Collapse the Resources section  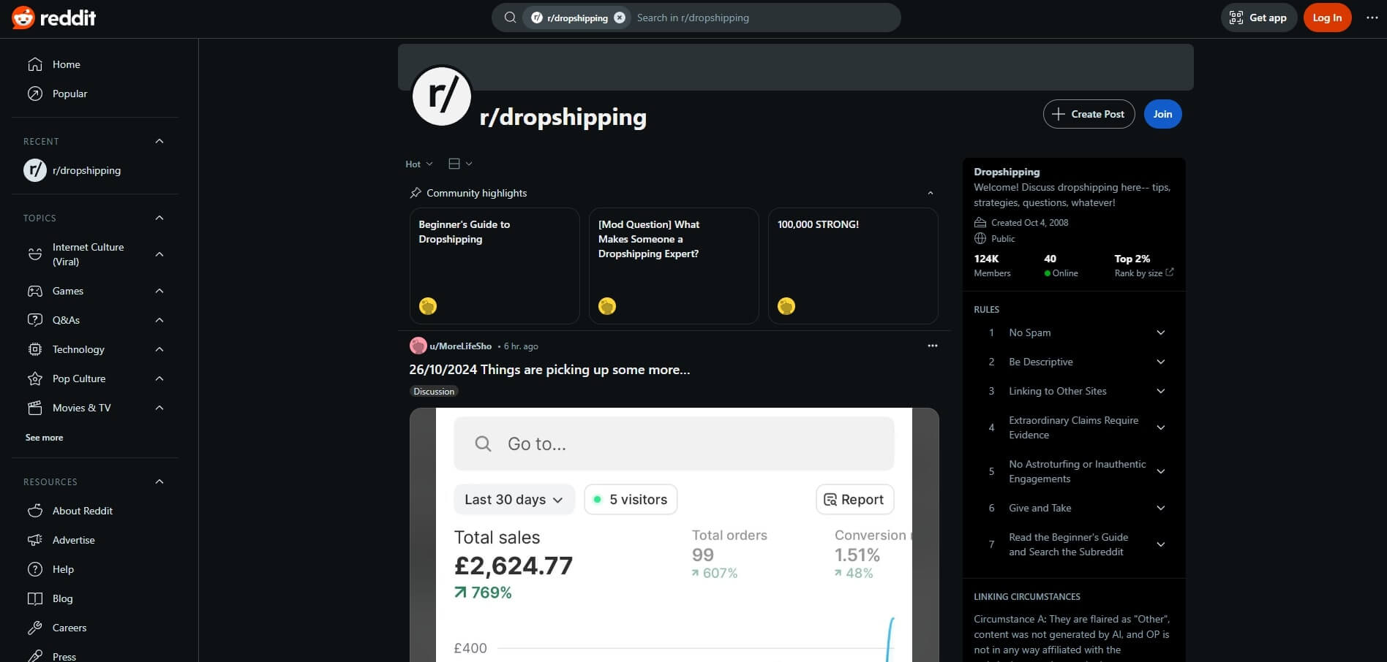[159, 482]
